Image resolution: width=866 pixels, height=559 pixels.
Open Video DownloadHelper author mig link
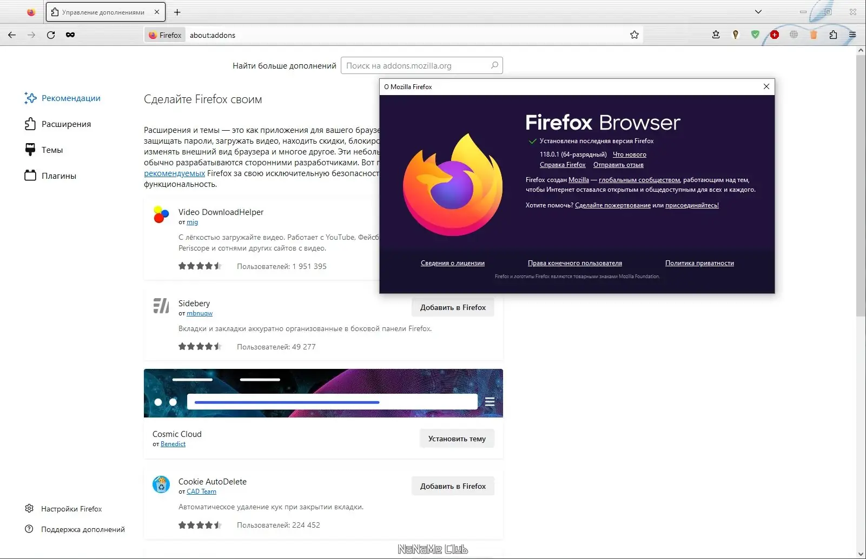192,222
